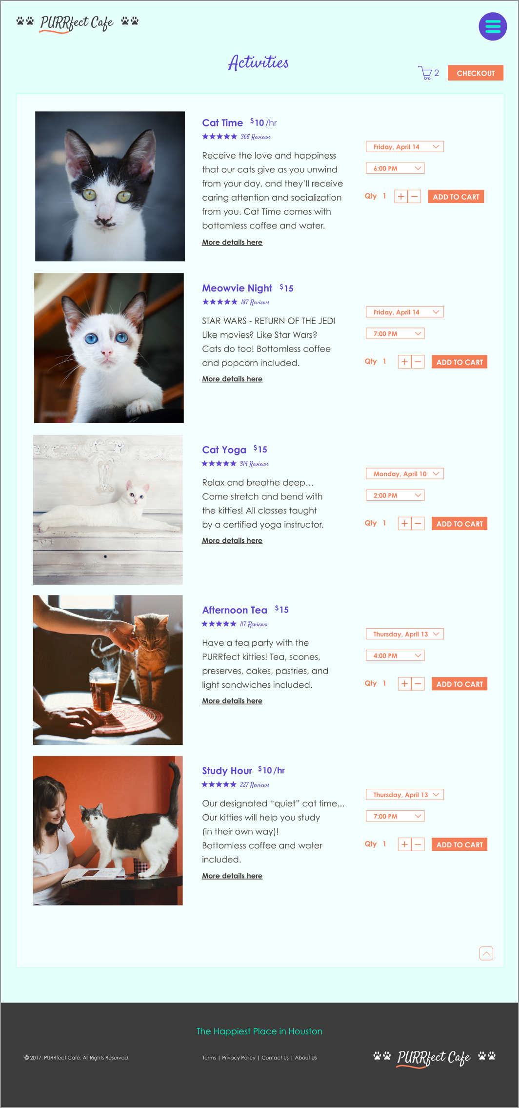Open Contact Us footer link
This screenshot has width=519, height=1108.
point(275,1058)
